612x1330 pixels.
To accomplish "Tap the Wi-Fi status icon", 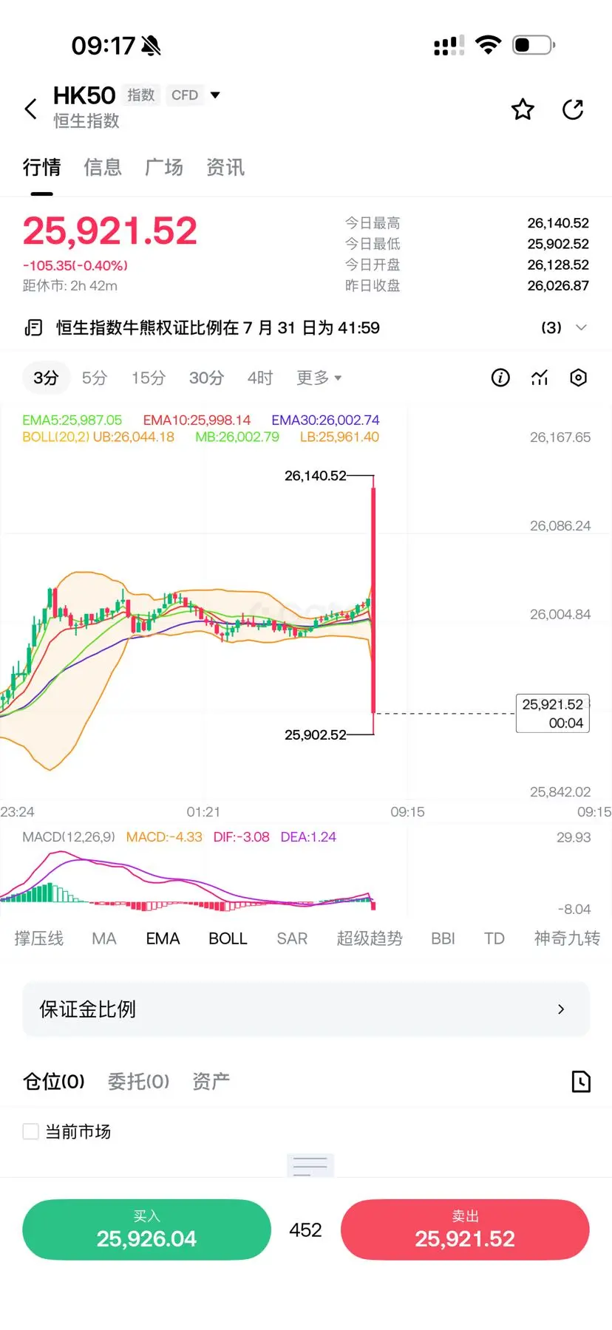I will (x=488, y=44).
